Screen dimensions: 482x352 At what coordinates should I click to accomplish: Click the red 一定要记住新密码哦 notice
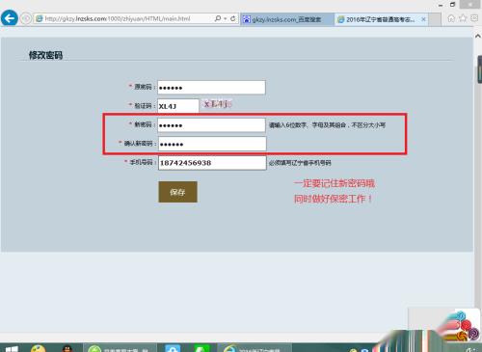click(x=335, y=183)
